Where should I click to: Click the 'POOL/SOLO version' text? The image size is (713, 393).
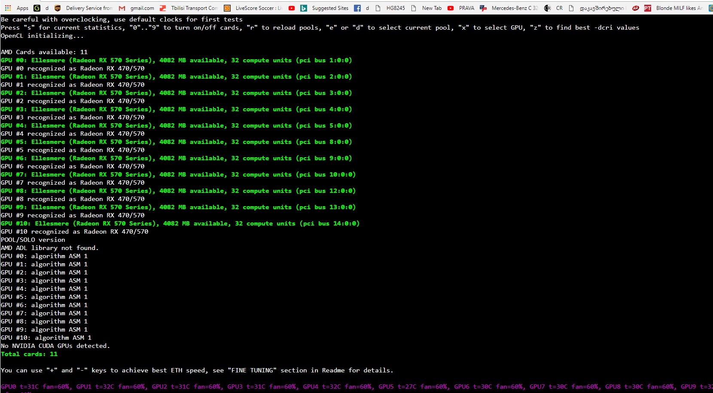pos(33,240)
